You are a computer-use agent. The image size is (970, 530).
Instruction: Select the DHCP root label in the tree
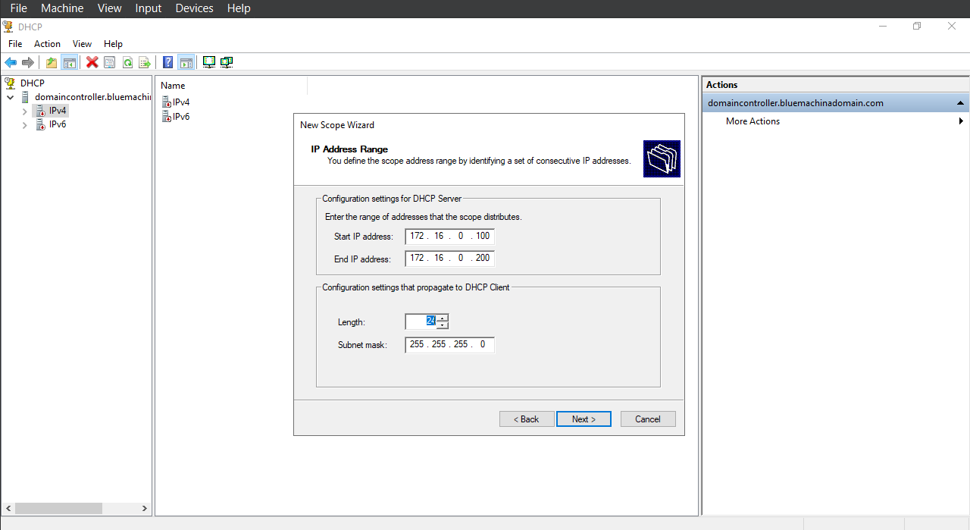click(x=33, y=83)
